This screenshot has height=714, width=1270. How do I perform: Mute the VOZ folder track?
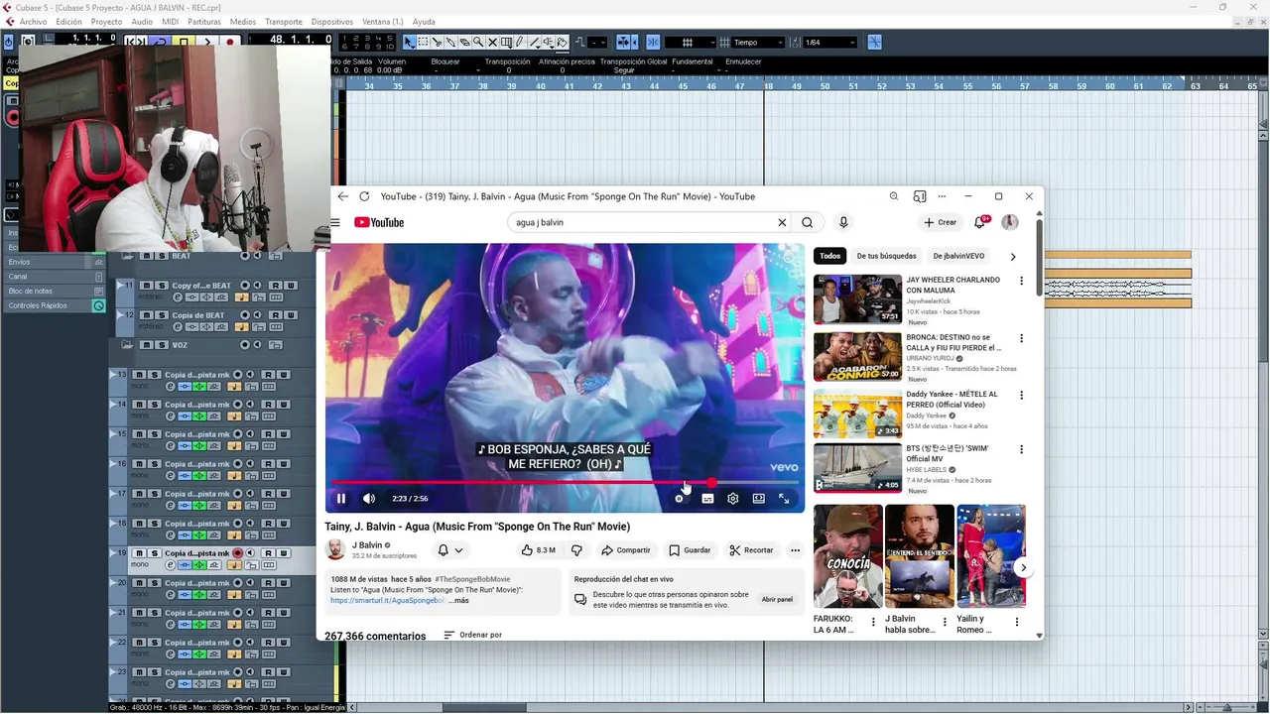click(x=146, y=345)
